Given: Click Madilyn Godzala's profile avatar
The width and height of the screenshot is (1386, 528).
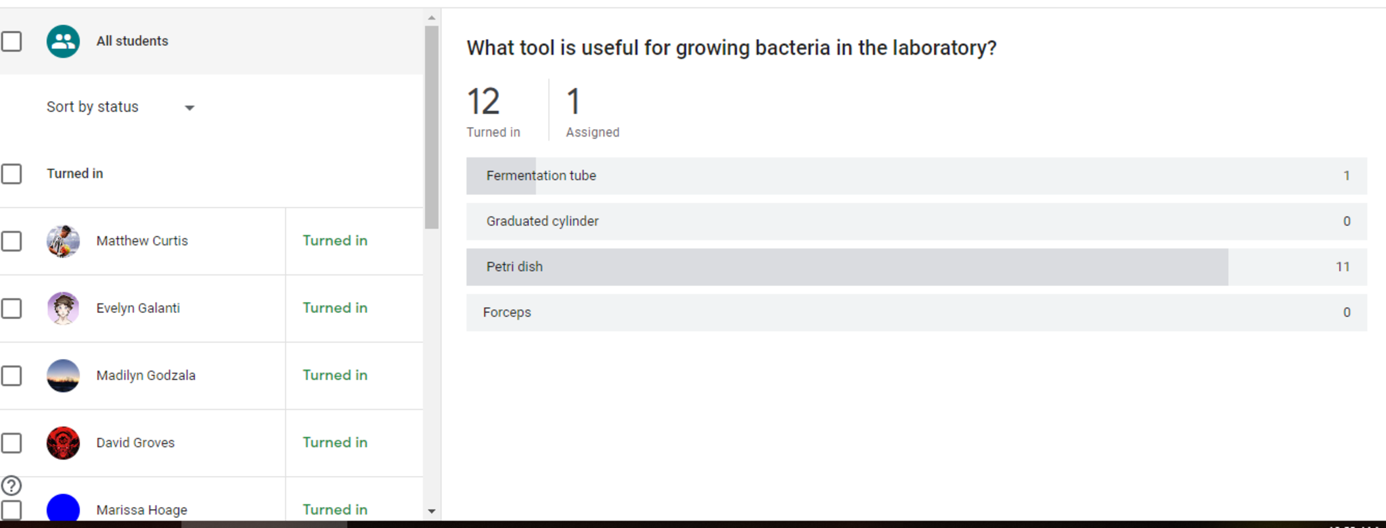Looking at the screenshot, I should tap(63, 376).
